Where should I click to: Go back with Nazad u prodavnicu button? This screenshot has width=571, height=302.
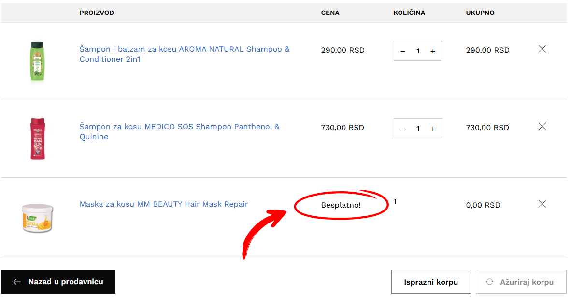click(58, 282)
